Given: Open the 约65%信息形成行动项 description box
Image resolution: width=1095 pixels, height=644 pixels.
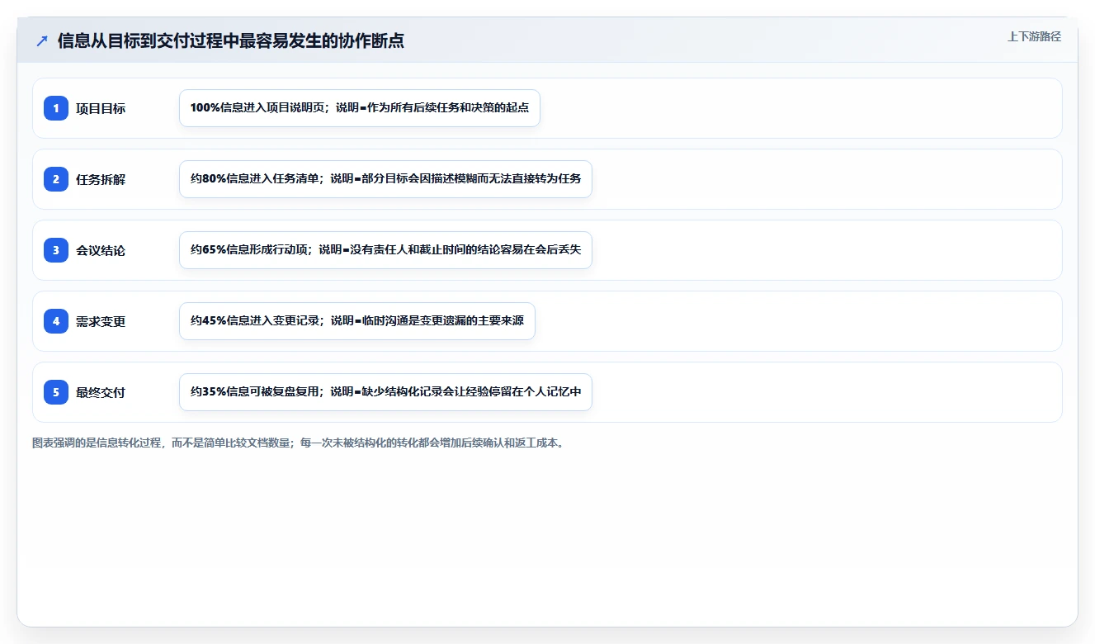Looking at the screenshot, I should pyautogui.click(x=385, y=250).
